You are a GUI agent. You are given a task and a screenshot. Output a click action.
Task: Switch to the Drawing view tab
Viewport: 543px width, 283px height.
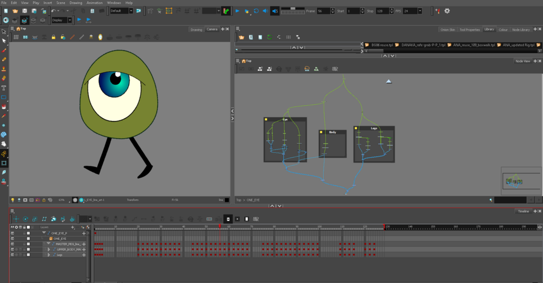tap(196, 30)
